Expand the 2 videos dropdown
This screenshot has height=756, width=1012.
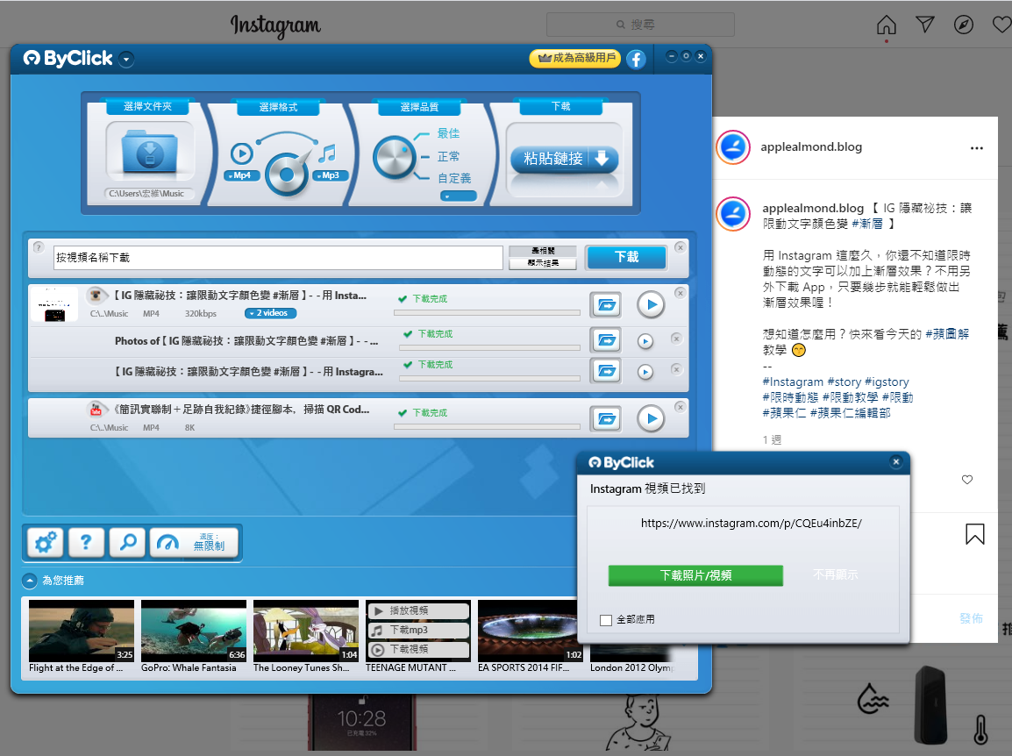click(x=271, y=313)
